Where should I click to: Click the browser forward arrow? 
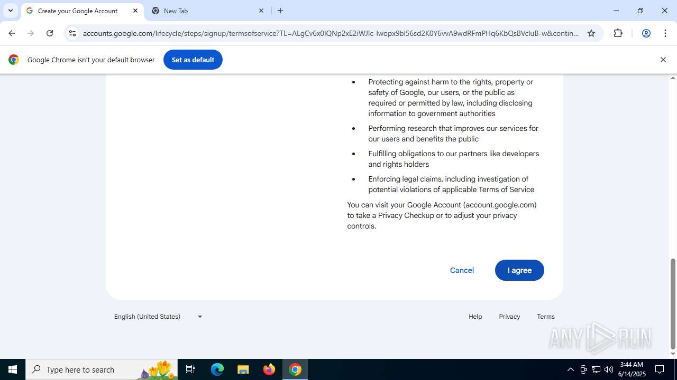tap(31, 33)
